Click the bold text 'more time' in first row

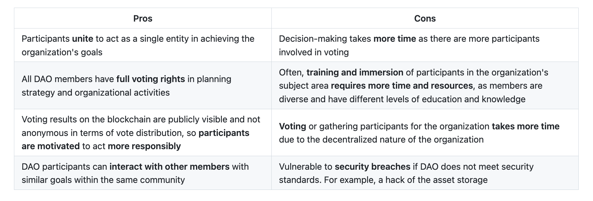pyautogui.click(x=395, y=39)
